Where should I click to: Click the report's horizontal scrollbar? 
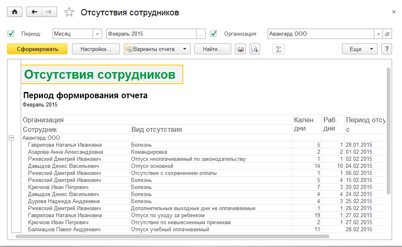point(172,236)
